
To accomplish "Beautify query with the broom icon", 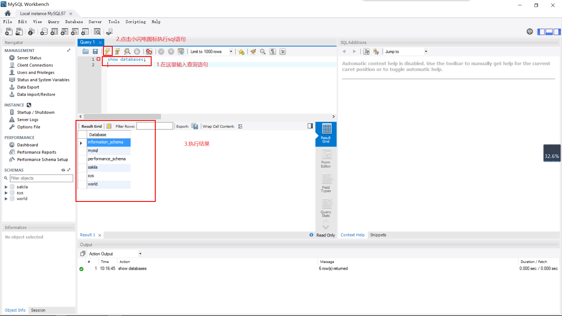I will coord(253,51).
